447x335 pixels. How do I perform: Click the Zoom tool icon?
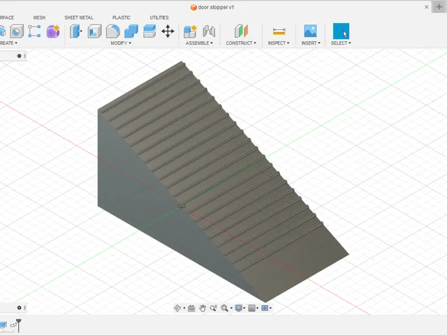point(213,308)
